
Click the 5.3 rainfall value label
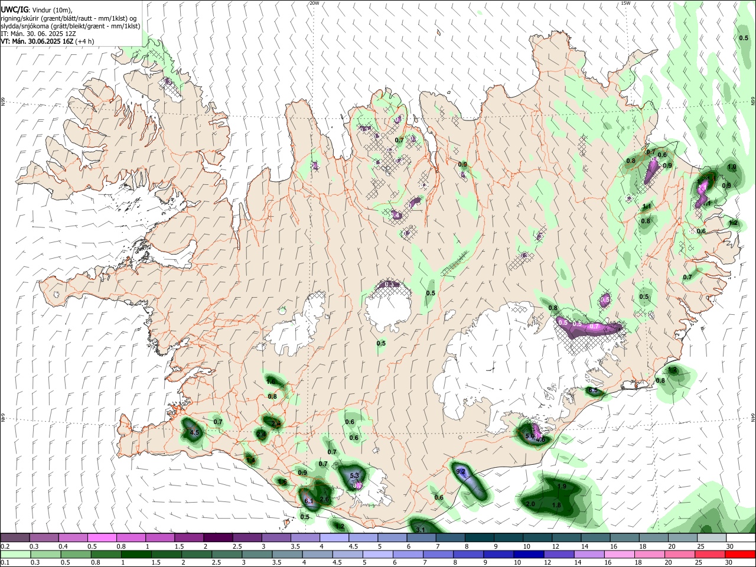(354, 475)
